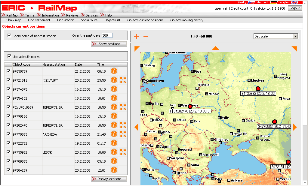The image size is (308, 186).
Task: Pan map east with right arrow
Action: pos(295,127)
